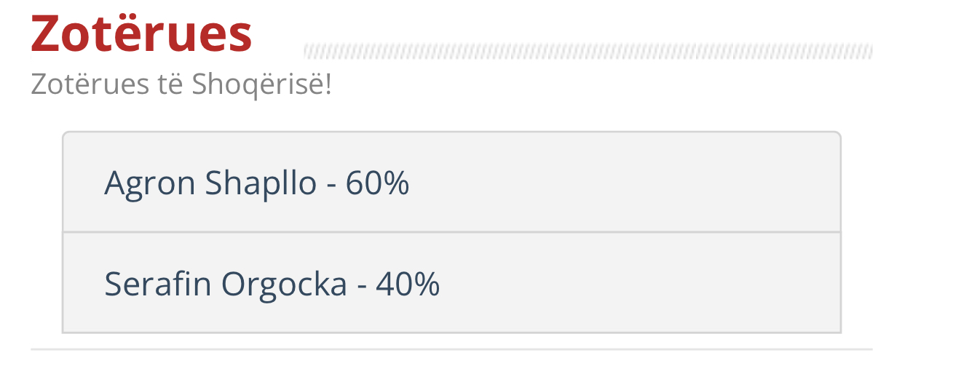Click the striped decorative bar beside heading

pyautogui.click(x=588, y=51)
